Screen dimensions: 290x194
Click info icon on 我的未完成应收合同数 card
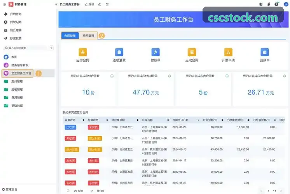pyautogui.click(x=227, y=76)
